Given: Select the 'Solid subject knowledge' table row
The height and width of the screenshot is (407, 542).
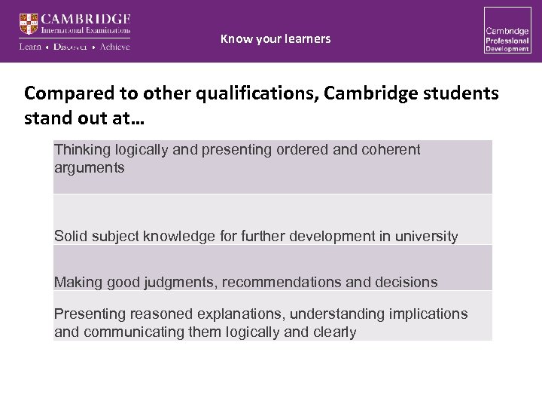Looking at the screenshot, I should (273, 219).
